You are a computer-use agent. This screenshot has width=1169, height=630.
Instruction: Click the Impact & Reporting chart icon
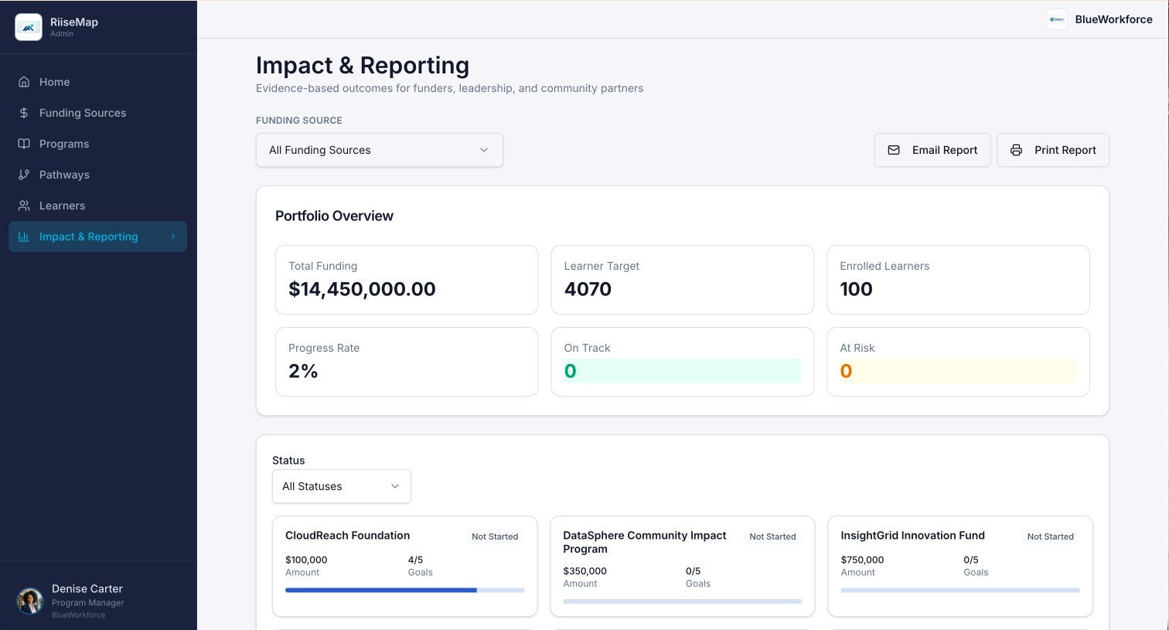click(x=24, y=237)
